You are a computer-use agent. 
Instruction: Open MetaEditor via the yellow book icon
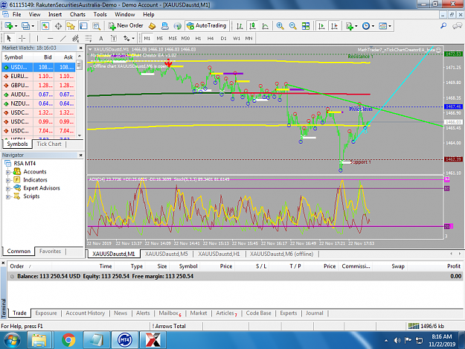coord(152,26)
